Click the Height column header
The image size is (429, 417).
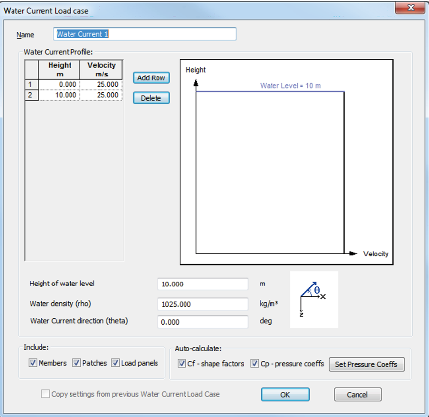[59, 70]
